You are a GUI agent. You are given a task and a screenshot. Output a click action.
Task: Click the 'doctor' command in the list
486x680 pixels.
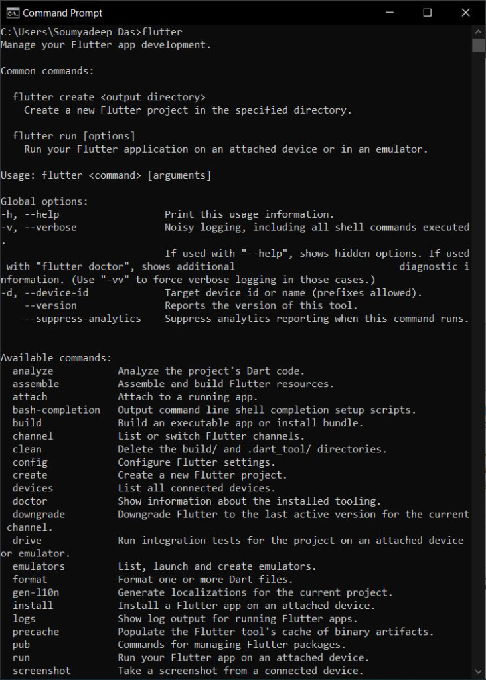click(x=30, y=501)
